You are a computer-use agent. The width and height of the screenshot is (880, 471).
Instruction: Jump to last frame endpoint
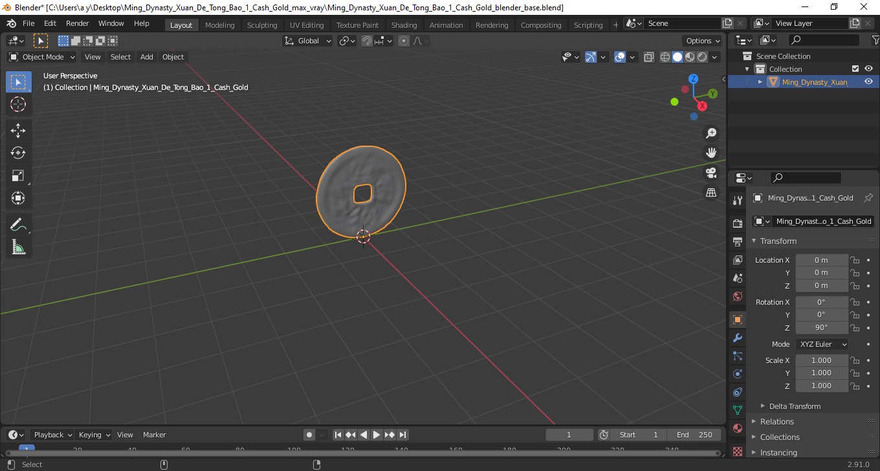click(402, 435)
